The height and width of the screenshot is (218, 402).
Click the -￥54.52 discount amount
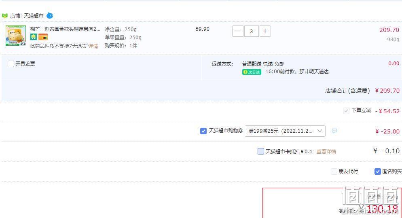coord(387,111)
